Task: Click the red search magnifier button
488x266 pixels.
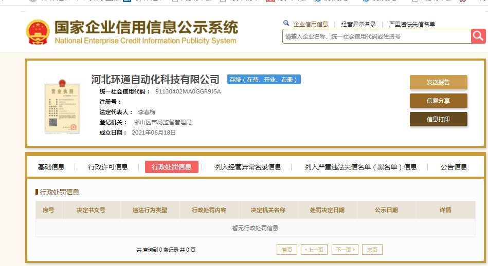Action: (x=478, y=36)
